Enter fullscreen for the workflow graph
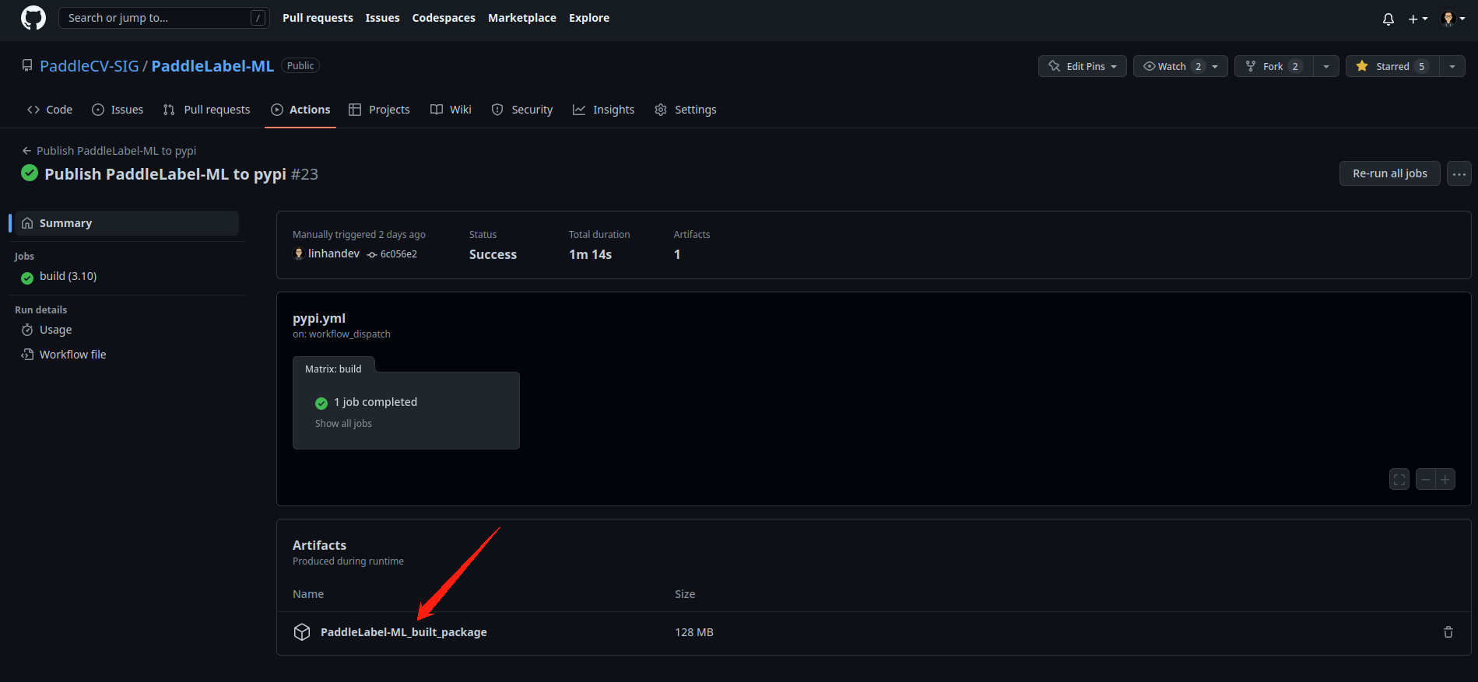 (x=1399, y=480)
